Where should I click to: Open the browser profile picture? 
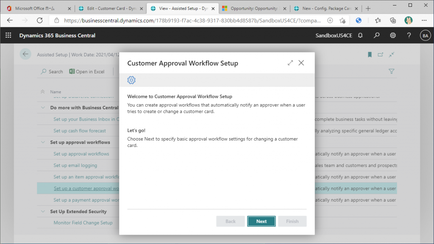click(408, 20)
